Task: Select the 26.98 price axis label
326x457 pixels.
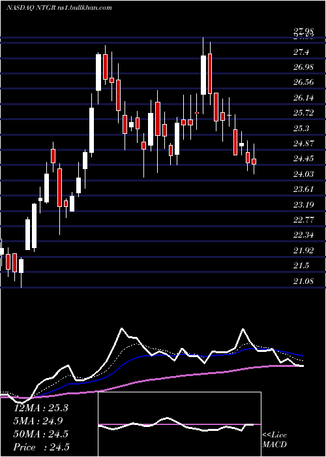Action: click(304, 67)
